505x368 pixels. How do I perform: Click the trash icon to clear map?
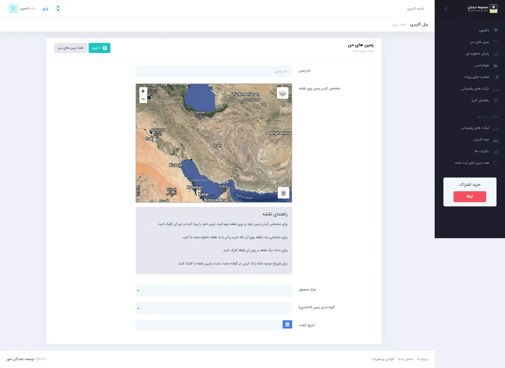(283, 193)
